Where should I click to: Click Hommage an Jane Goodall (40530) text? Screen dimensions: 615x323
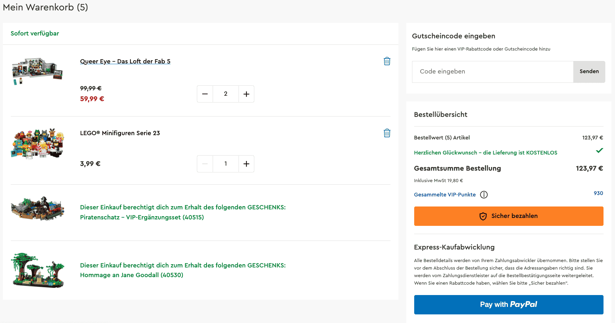131,275
